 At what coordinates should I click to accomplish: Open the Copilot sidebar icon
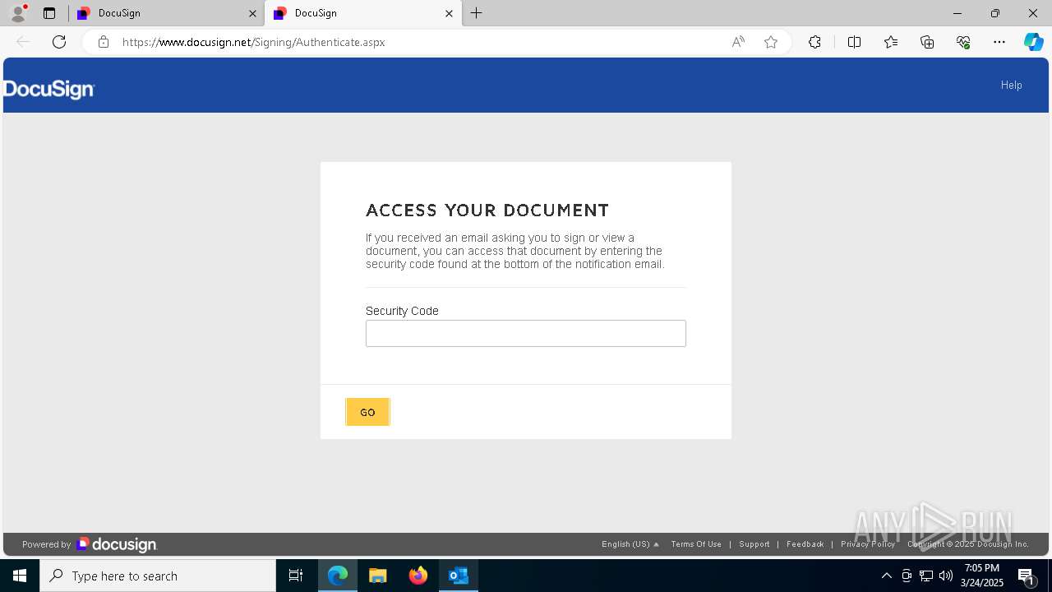1033,42
